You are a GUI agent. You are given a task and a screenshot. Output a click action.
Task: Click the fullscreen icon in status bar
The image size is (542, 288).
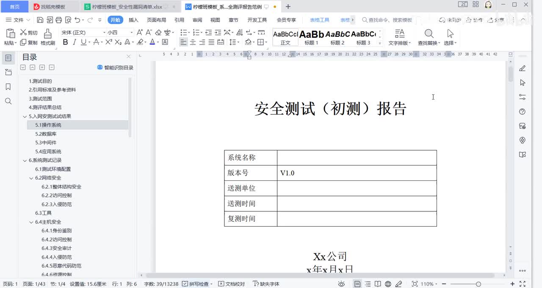point(523,284)
